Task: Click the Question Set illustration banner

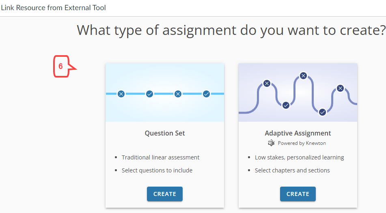Action: point(165,93)
